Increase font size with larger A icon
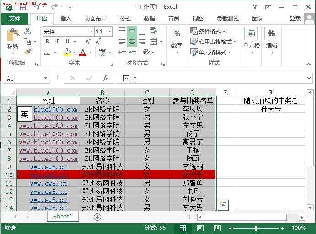Viewport: 316px width, 234px height. click(88, 42)
